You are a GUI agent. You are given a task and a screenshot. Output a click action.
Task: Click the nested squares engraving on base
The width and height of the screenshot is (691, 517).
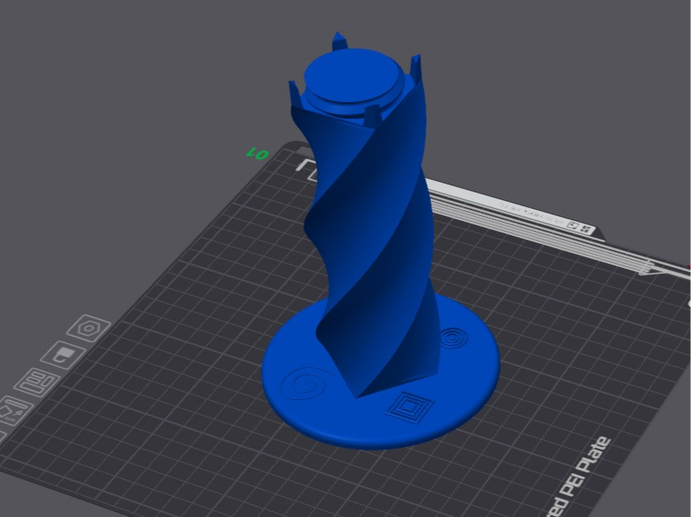click(409, 407)
